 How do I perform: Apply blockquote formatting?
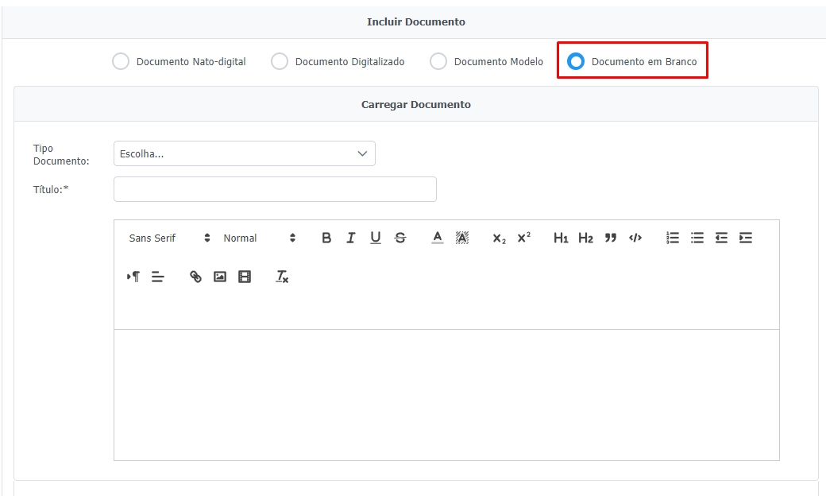click(610, 238)
